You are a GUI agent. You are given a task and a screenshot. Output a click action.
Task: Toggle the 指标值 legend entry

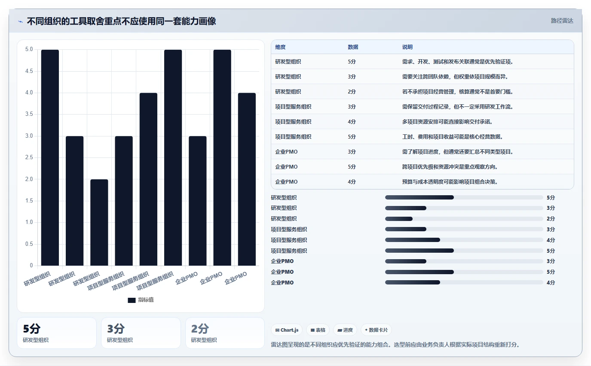pyautogui.click(x=141, y=300)
